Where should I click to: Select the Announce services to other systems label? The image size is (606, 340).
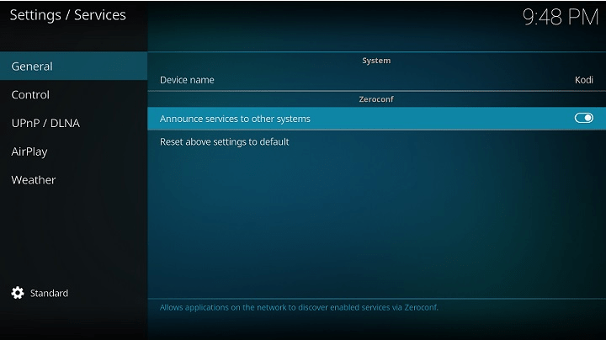pos(235,119)
